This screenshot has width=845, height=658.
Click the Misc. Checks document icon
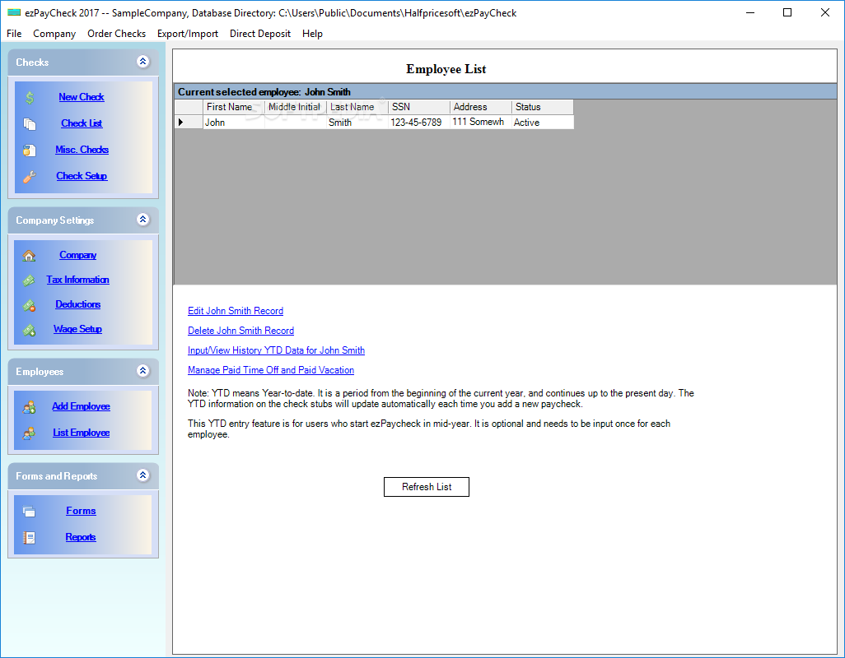(x=30, y=151)
